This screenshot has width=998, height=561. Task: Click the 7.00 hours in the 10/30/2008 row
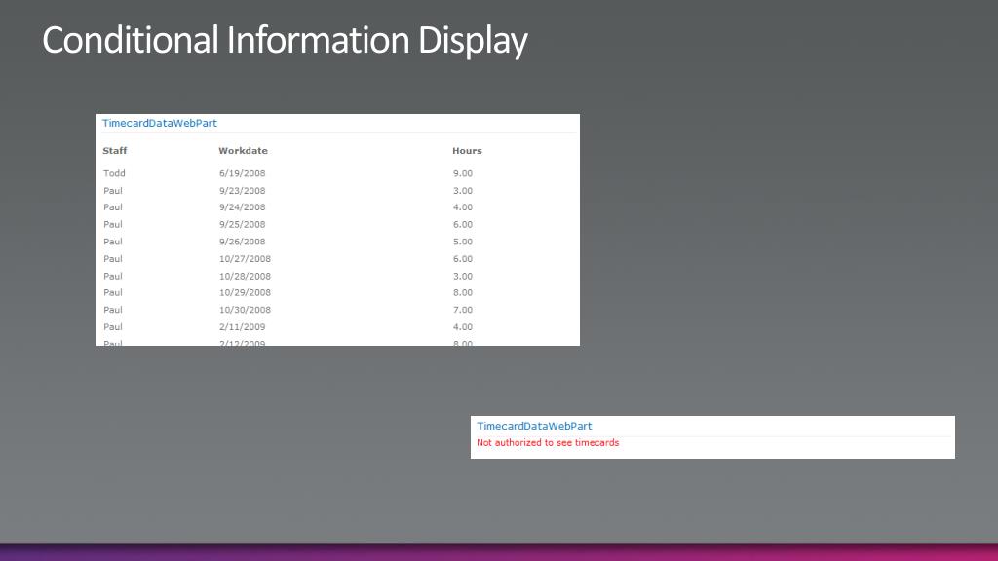pos(463,310)
